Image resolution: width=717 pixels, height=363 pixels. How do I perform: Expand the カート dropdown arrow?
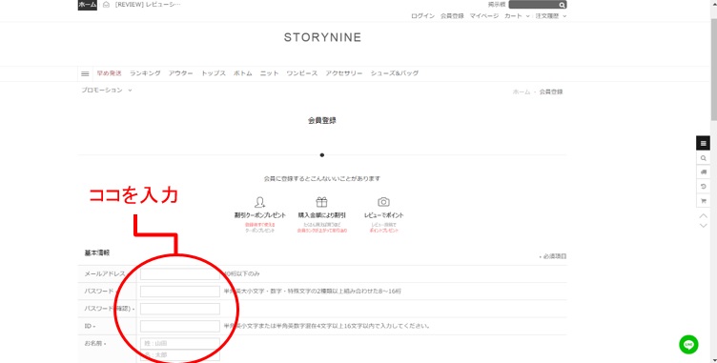point(527,16)
